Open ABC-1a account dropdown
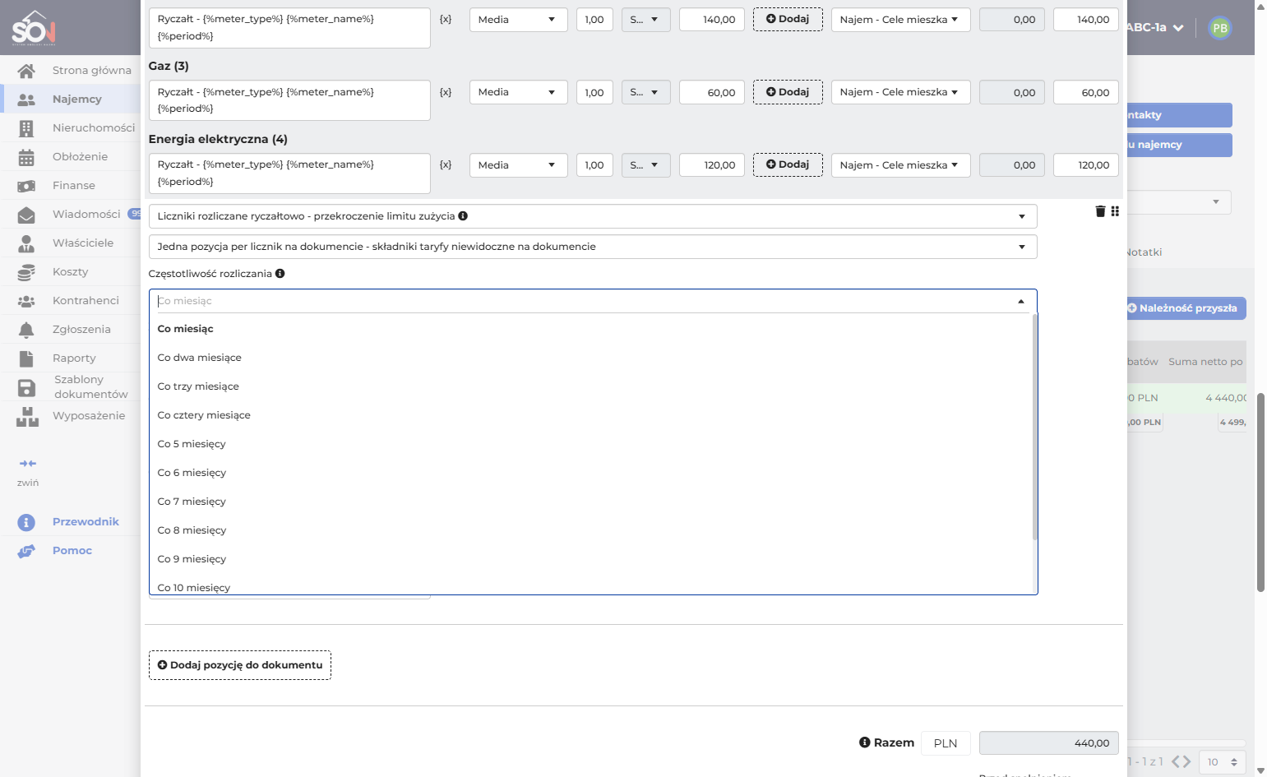 1155,27
